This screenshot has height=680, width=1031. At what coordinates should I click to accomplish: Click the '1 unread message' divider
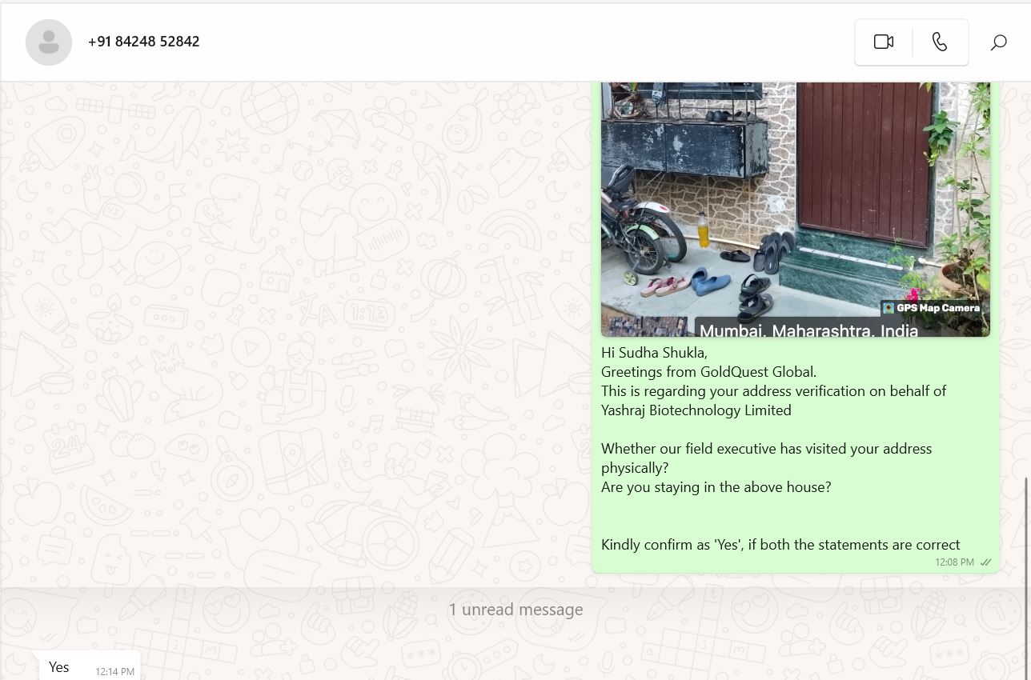[x=515, y=610]
